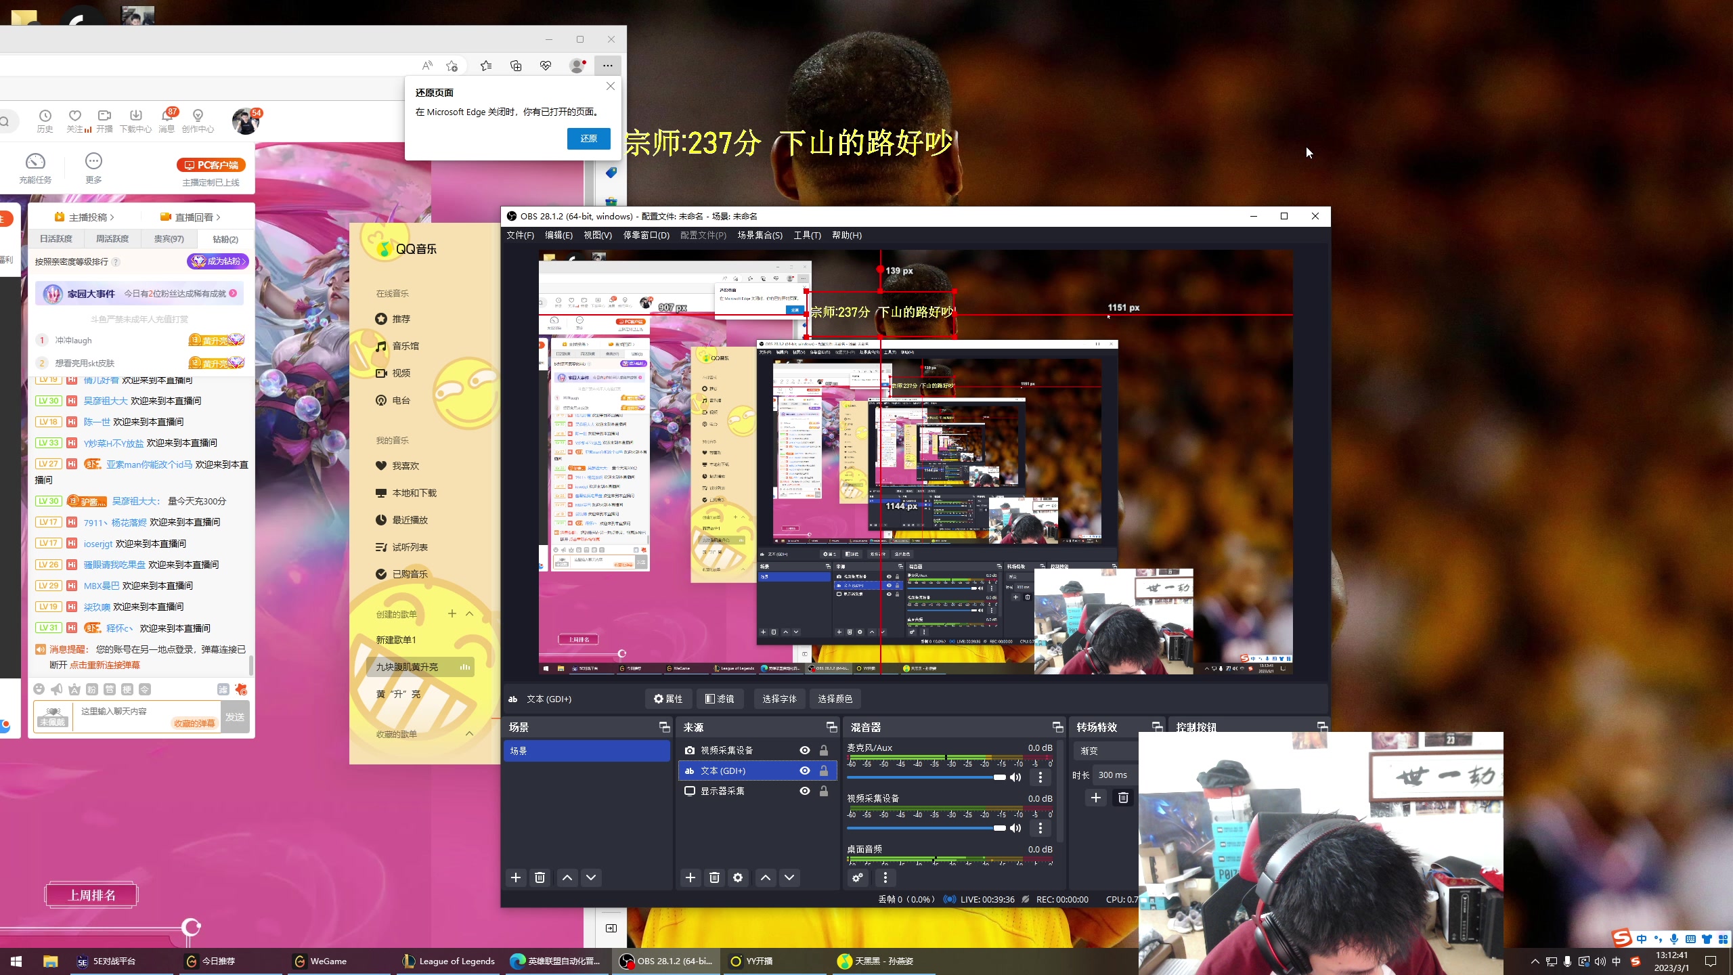Open Edge collections icon in toolbar
The image size is (1733, 975).
(x=516, y=66)
